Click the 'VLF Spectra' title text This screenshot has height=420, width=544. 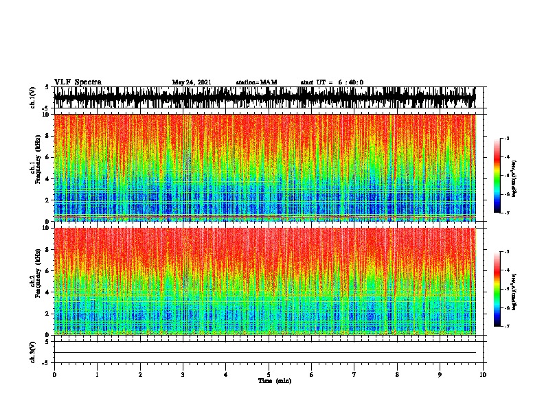point(78,82)
